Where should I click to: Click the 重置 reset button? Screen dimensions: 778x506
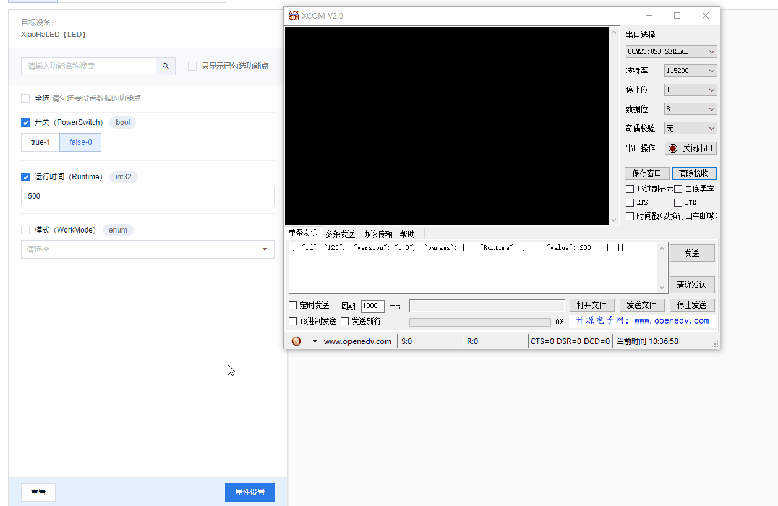[38, 492]
